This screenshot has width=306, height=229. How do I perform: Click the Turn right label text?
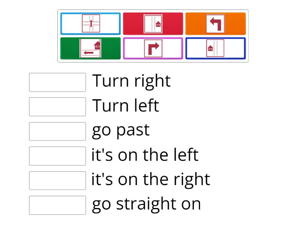tap(132, 81)
